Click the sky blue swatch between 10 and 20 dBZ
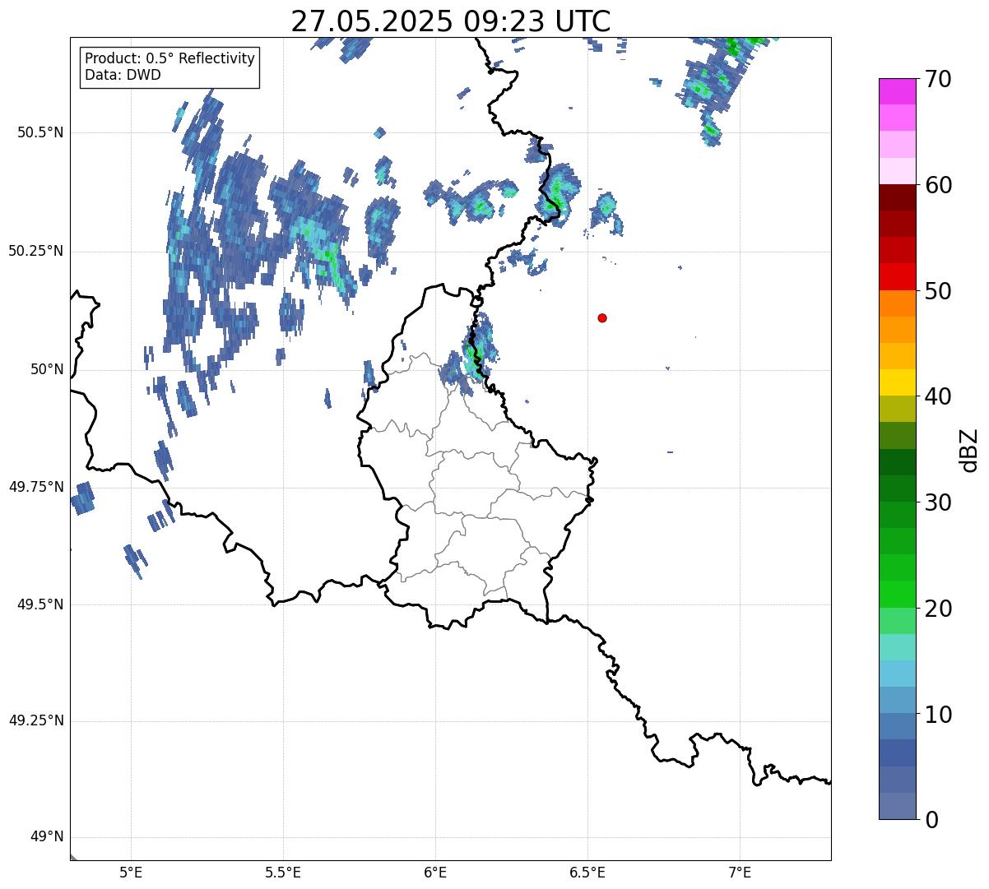Viewport: 989px width, 889px height. pos(897,674)
